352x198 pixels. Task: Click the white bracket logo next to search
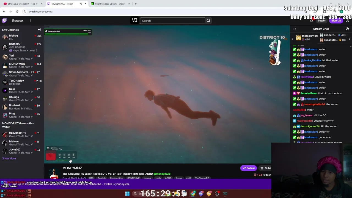click(x=134, y=20)
